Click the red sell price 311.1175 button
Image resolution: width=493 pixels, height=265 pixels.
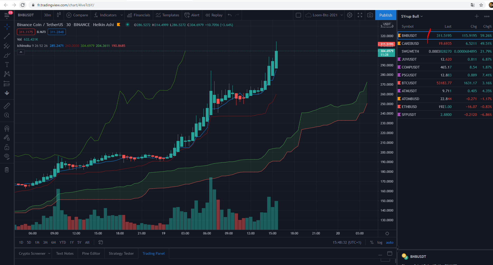coord(26,32)
